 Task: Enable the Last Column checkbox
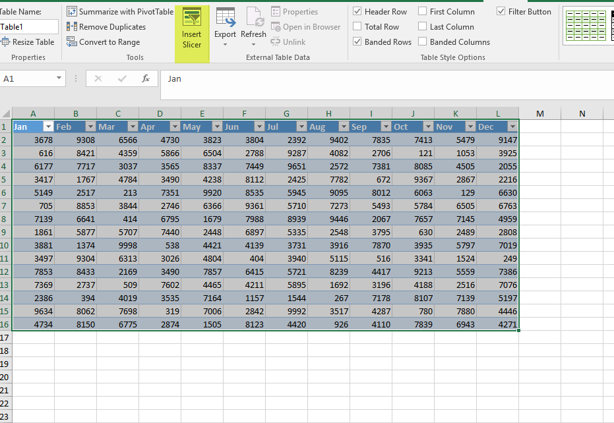coord(423,26)
